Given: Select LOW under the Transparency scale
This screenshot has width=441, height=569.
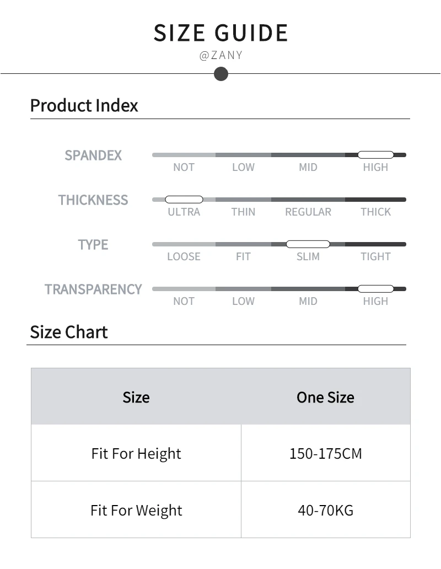Looking at the screenshot, I should click(x=243, y=301).
